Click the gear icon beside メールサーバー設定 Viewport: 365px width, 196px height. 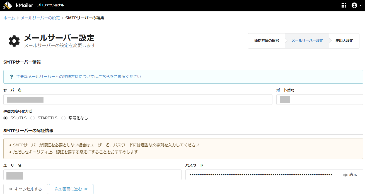[14, 41]
